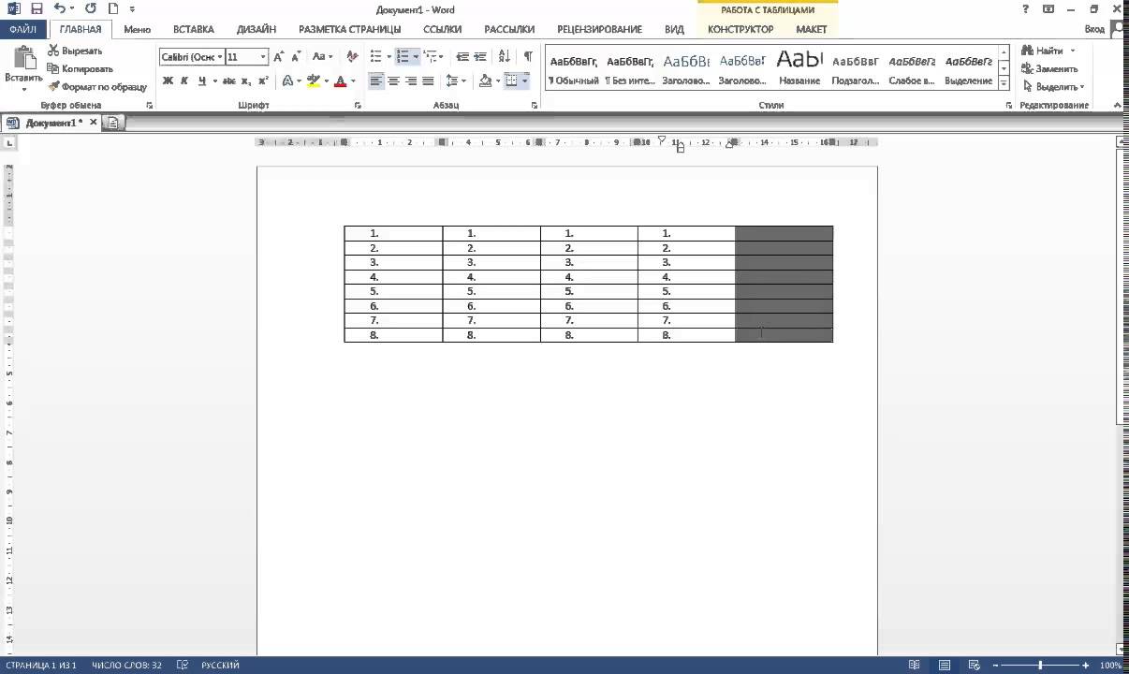Save the document from the quick access toolbar
Screen dimensions: 1129x674
coord(37,8)
